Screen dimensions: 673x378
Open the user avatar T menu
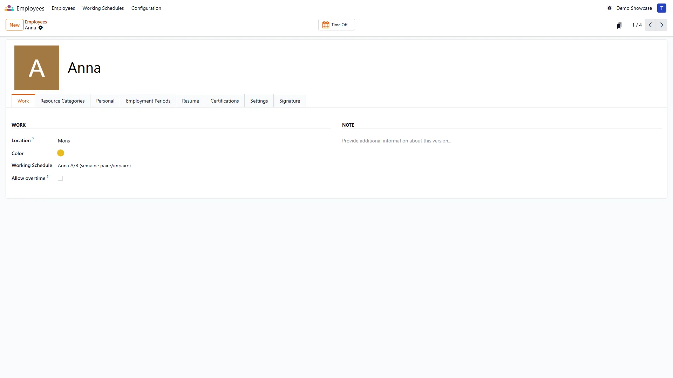[662, 8]
